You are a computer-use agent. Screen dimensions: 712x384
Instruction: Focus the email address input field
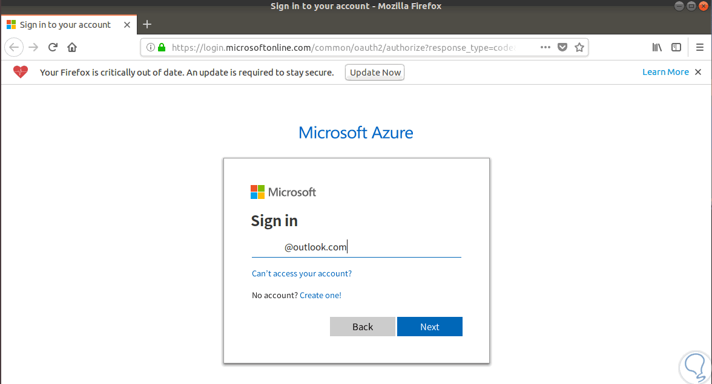356,247
